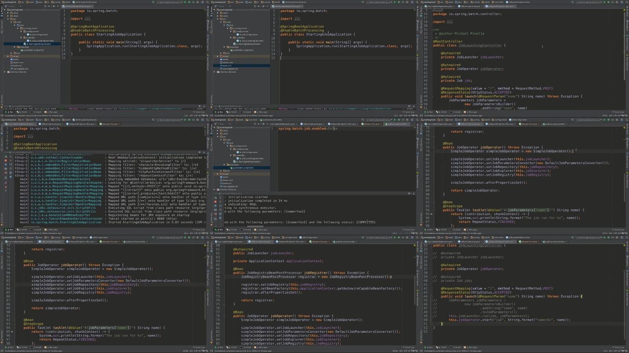Click Run icon in the commented-out jobLauncher frame

point(605,238)
